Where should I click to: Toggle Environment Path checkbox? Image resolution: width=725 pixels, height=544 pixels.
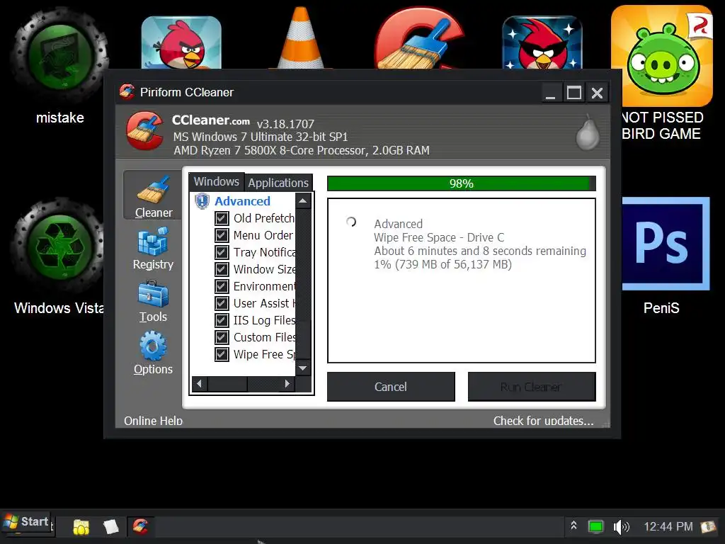click(x=222, y=286)
